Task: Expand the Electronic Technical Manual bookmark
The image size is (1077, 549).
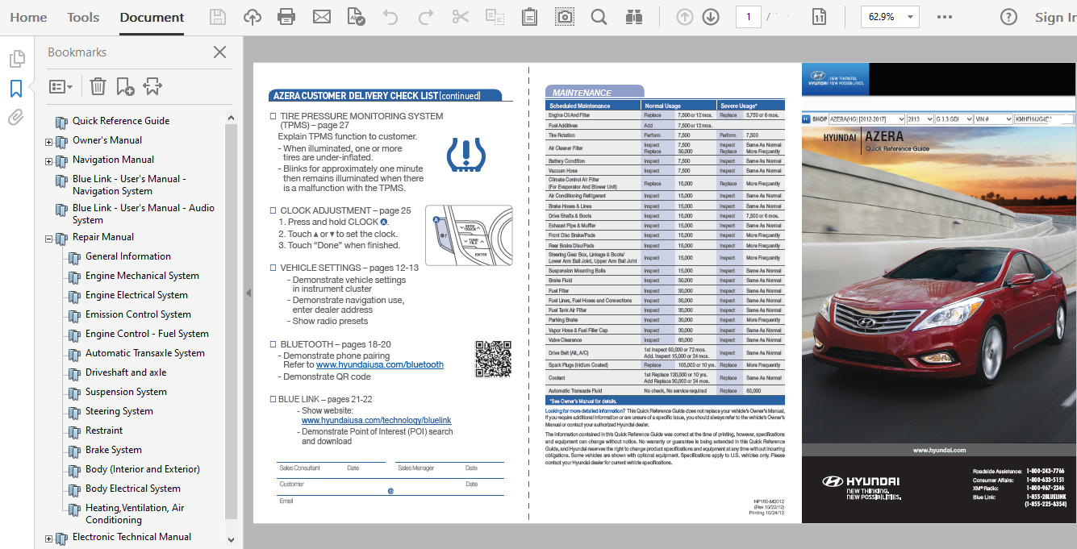Action: tap(48, 537)
